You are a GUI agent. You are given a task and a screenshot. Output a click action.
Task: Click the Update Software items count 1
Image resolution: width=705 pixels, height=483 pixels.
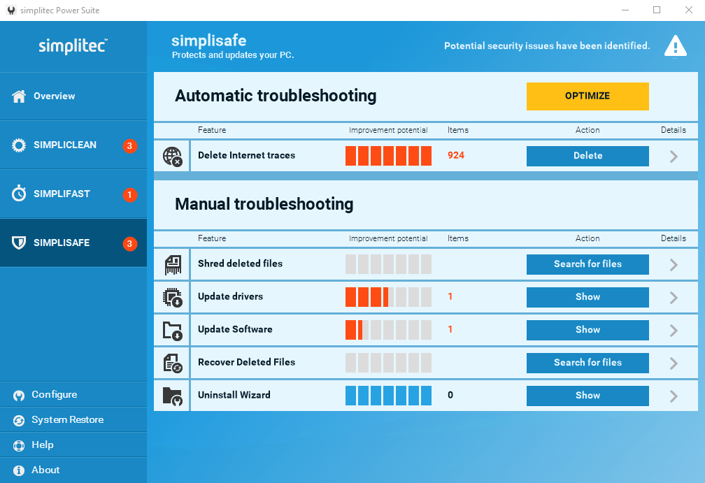(x=450, y=329)
